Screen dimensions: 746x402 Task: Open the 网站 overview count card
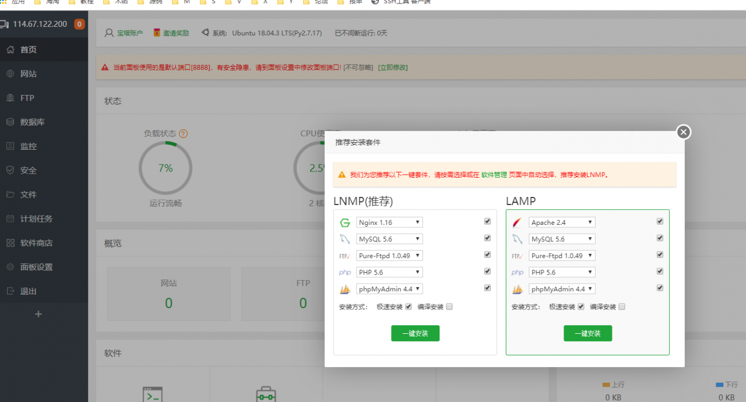[x=168, y=294]
